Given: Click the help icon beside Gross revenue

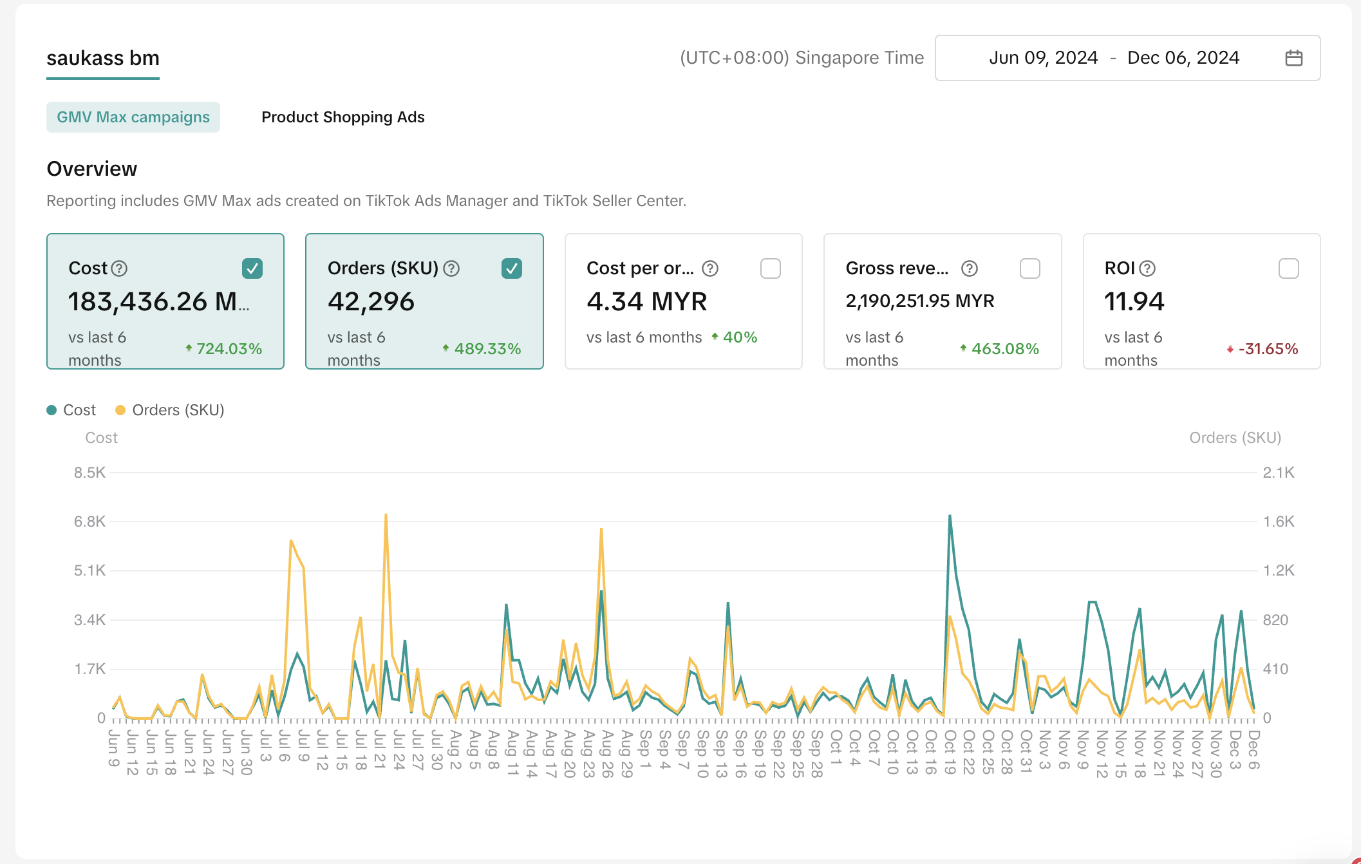Looking at the screenshot, I should pyautogui.click(x=969, y=268).
